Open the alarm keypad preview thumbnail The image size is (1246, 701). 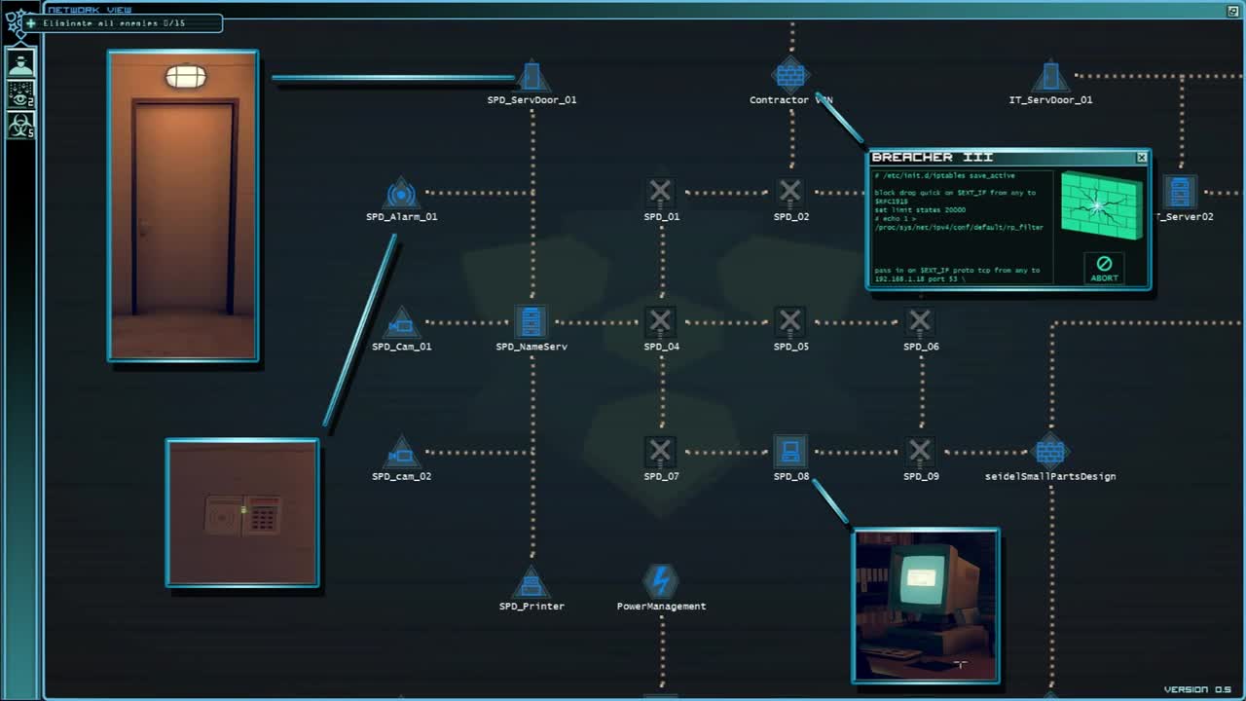tap(242, 513)
